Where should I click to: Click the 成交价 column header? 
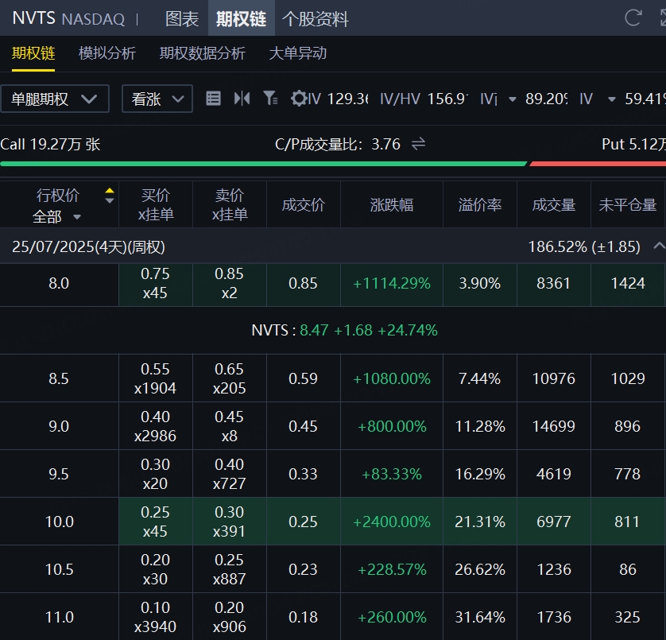click(x=304, y=205)
